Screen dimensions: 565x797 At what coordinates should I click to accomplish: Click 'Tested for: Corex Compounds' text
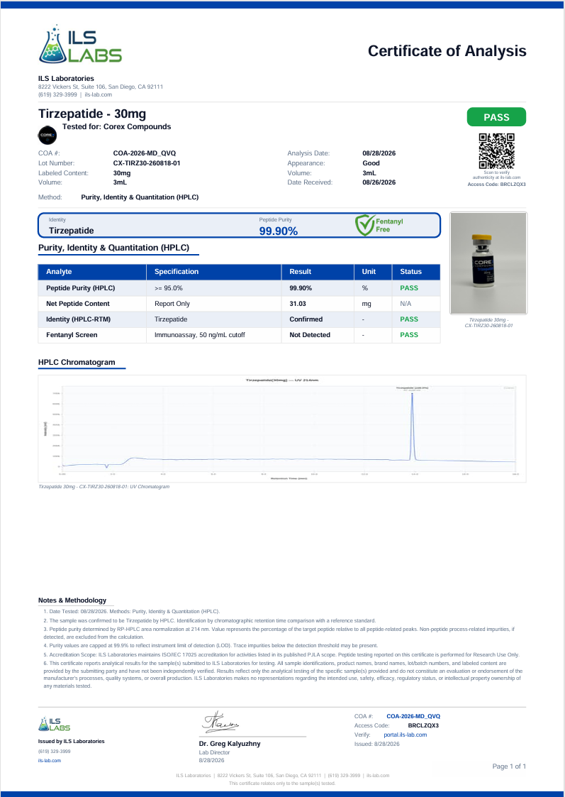116,126
